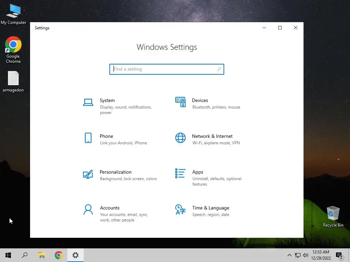Click 'Background, lock screen, colors' description

click(129, 179)
